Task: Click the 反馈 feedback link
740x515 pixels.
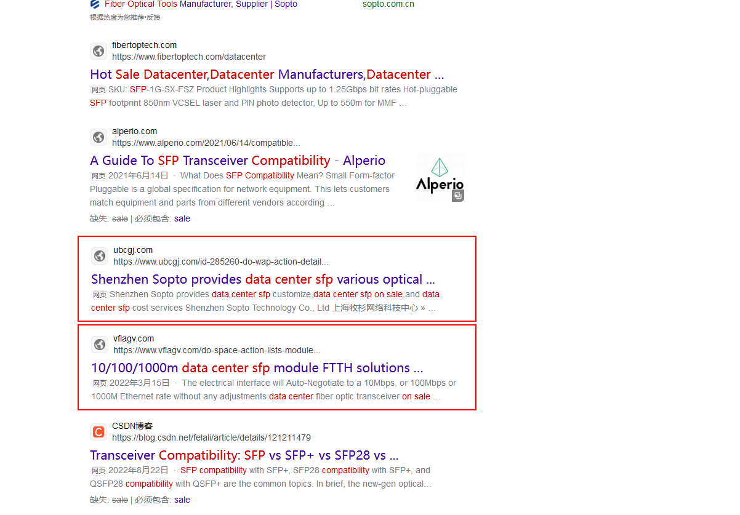Action: coord(153,17)
